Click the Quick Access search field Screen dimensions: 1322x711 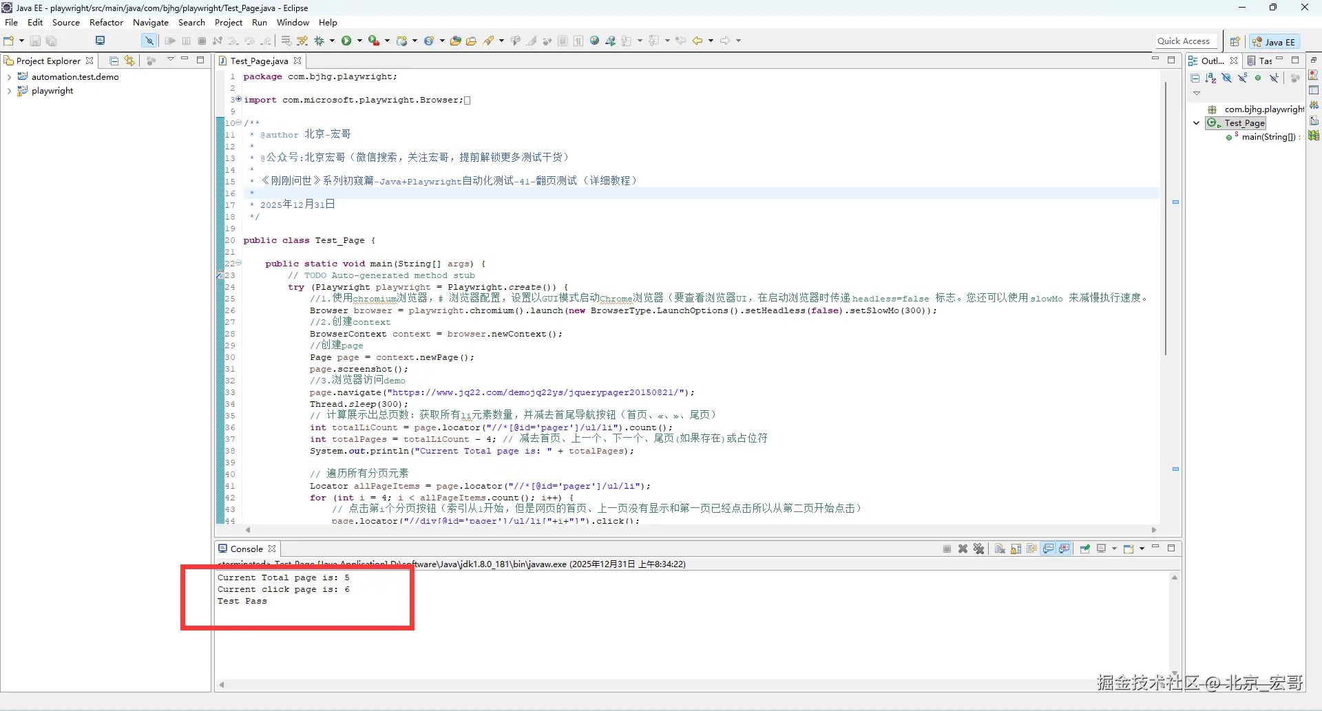[1188, 41]
